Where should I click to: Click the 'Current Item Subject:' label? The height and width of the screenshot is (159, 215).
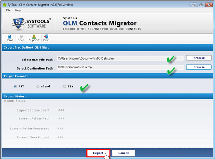(x=33, y=137)
